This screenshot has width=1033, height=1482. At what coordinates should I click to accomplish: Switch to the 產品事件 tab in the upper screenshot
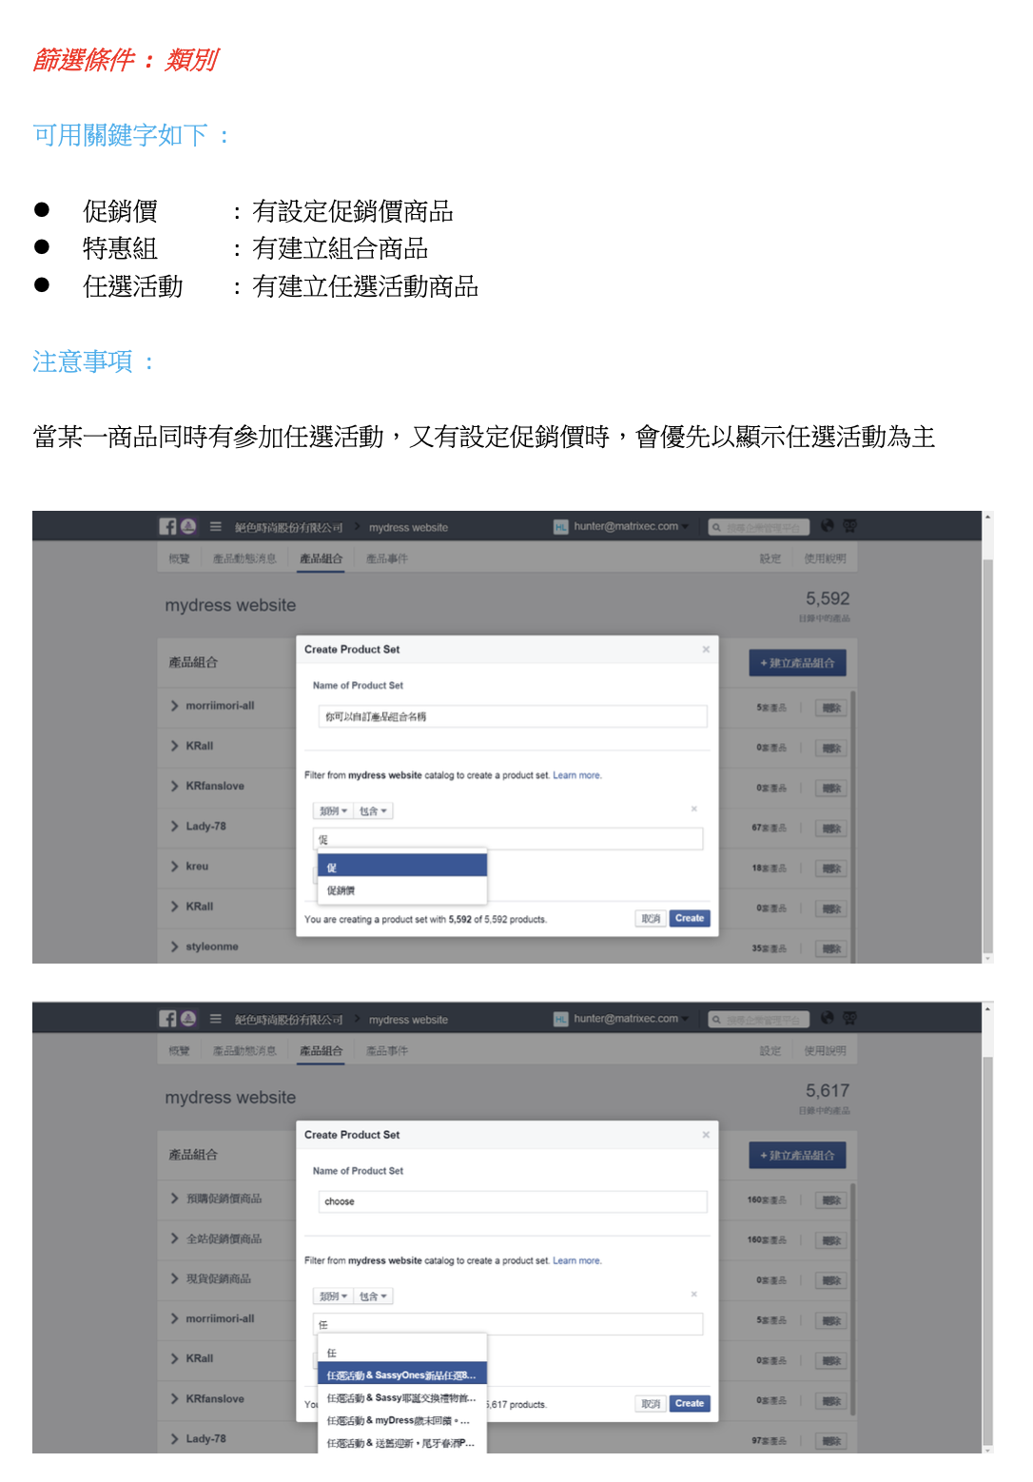tap(387, 558)
